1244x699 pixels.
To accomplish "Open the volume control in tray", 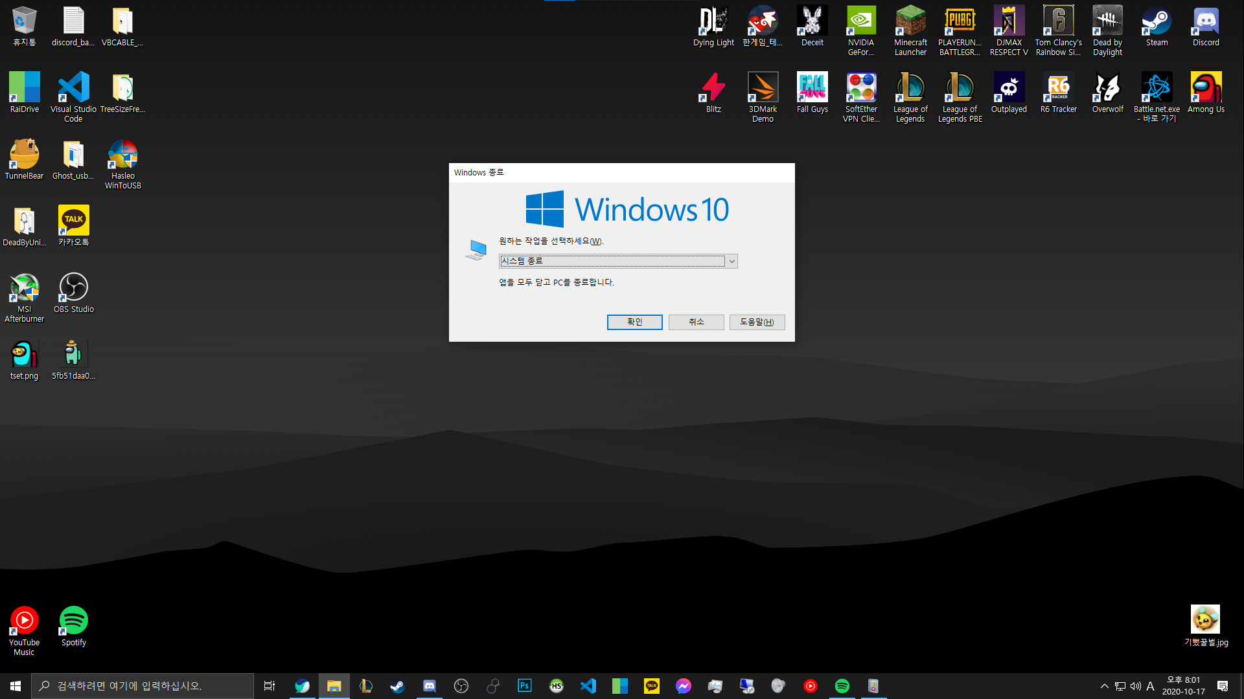I will 1135,686.
